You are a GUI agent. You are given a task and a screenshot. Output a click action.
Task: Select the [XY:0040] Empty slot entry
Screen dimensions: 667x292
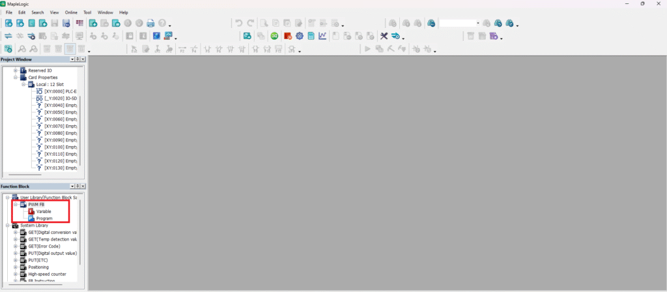(60, 105)
